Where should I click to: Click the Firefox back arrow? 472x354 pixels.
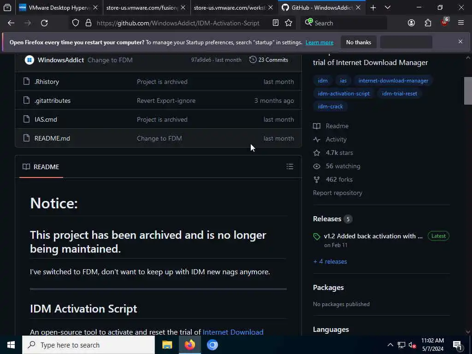(x=11, y=23)
